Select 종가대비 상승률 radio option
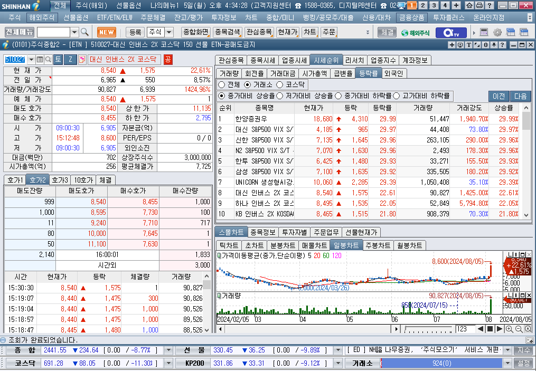The image size is (536, 371). click(x=221, y=96)
